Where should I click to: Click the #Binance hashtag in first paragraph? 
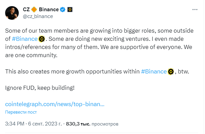pyautogui.click(x=25, y=39)
